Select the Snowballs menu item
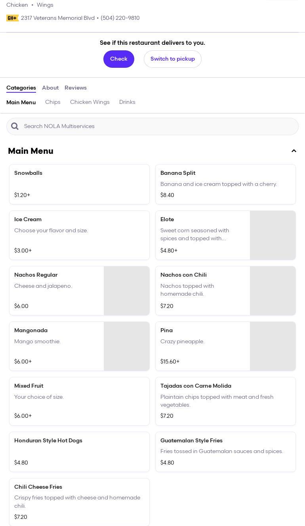 point(79,184)
